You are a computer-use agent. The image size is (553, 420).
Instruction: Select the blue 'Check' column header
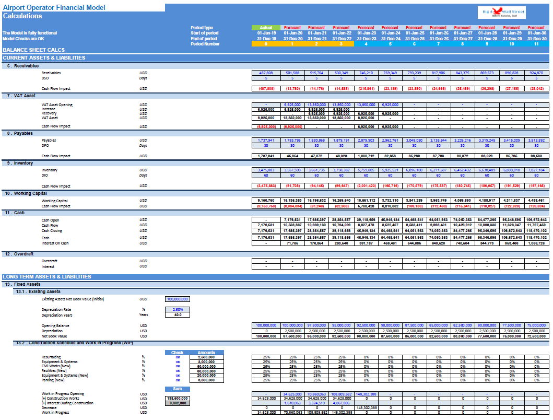177,353
